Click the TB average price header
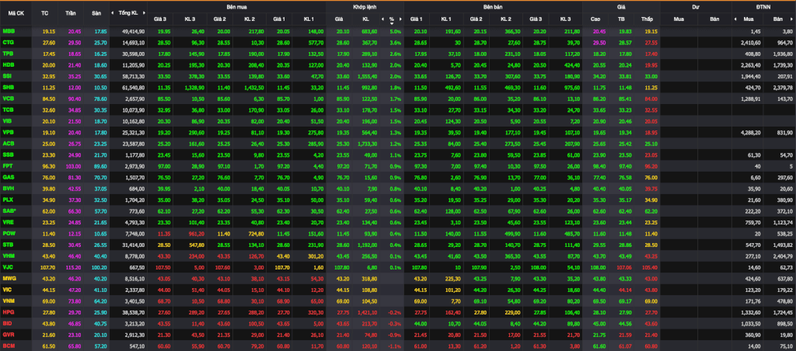796x351 pixels. tap(621, 19)
